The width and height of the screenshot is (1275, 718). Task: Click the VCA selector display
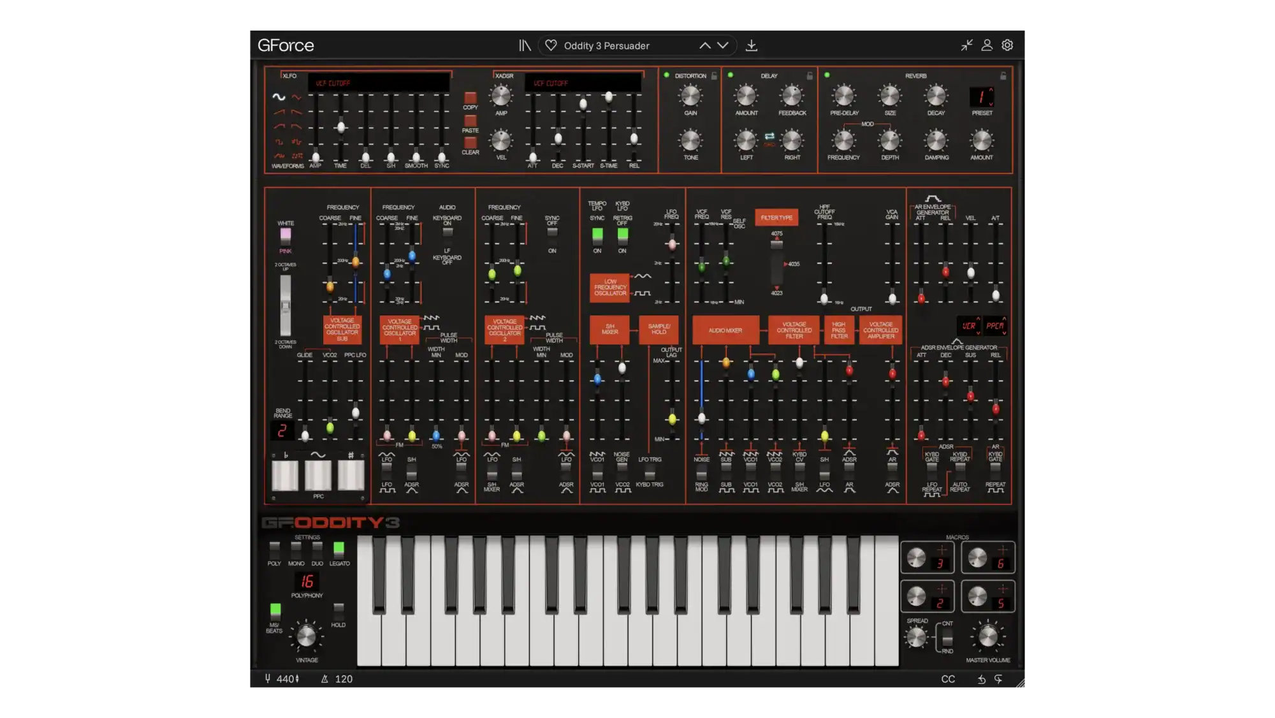[969, 326]
